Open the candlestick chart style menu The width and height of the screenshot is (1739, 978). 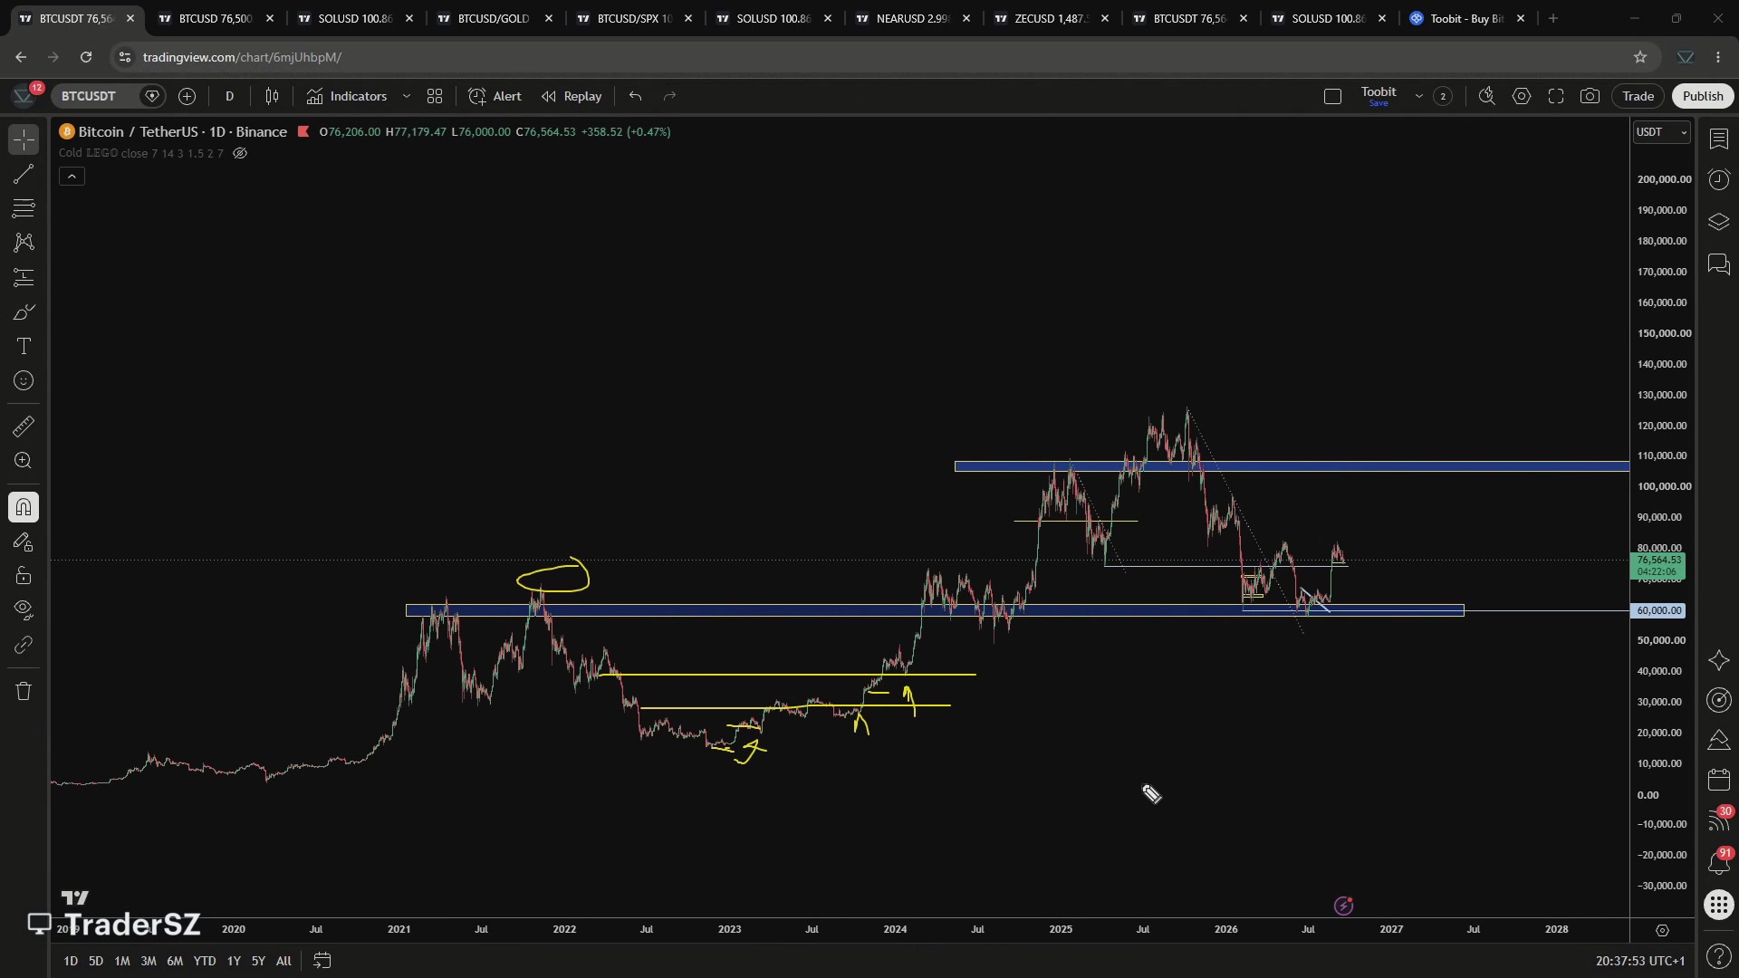272,96
